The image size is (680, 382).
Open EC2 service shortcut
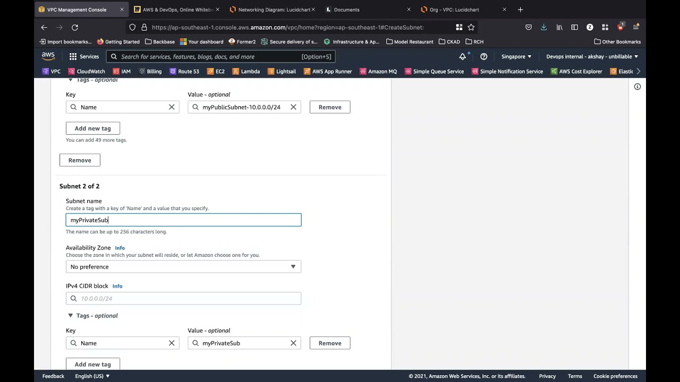tap(216, 71)
